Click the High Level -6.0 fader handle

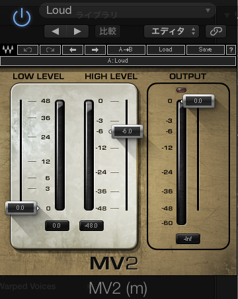127,131
